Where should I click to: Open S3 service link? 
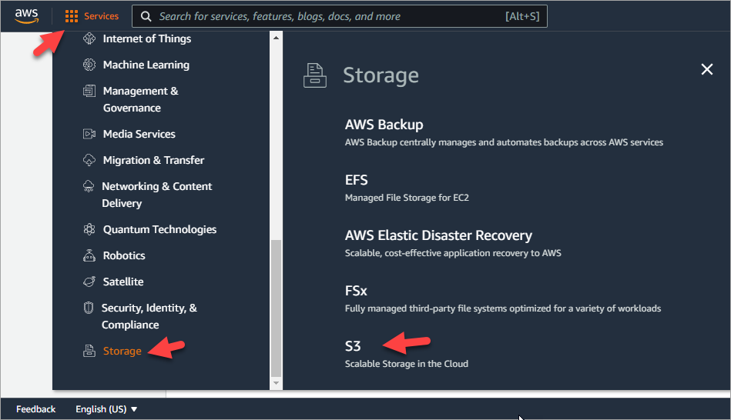click(x=353, y=346)
